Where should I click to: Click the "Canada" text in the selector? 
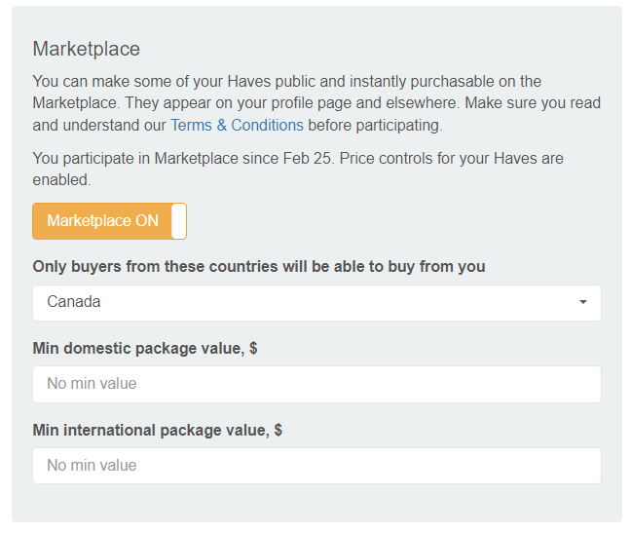point(74,301)
